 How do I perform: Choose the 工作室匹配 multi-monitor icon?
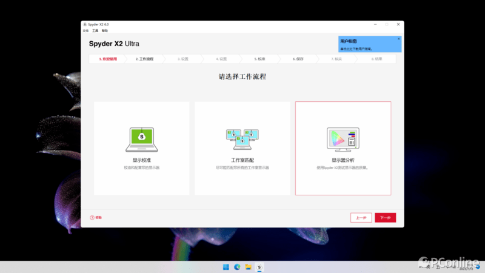pyautogui.click(x=242, y=139)
